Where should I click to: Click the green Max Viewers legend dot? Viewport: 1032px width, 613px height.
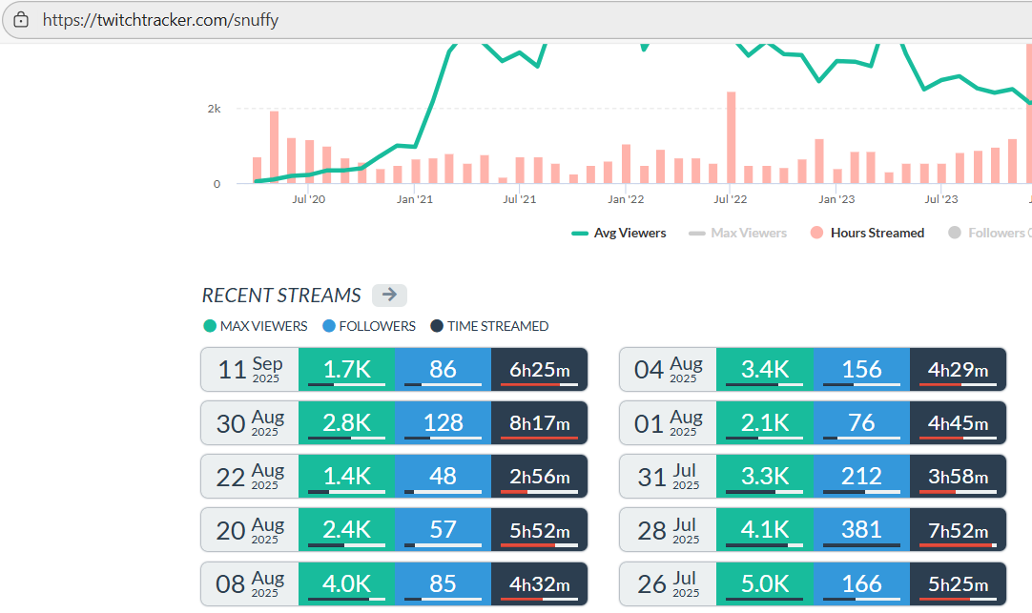[x=210, y=326]
